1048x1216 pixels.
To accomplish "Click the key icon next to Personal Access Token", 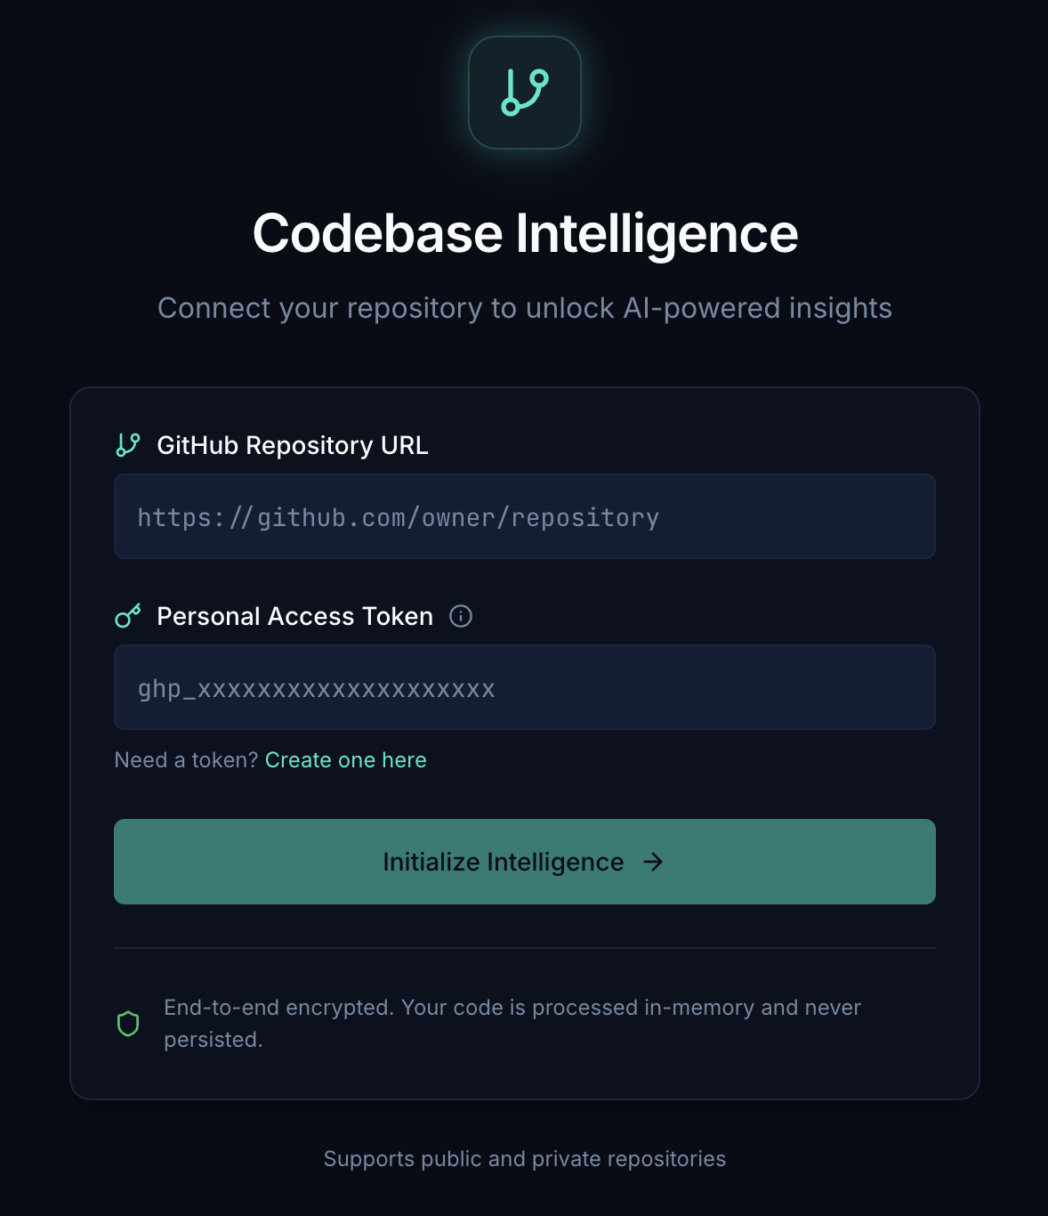I will (x=128, y=615).
